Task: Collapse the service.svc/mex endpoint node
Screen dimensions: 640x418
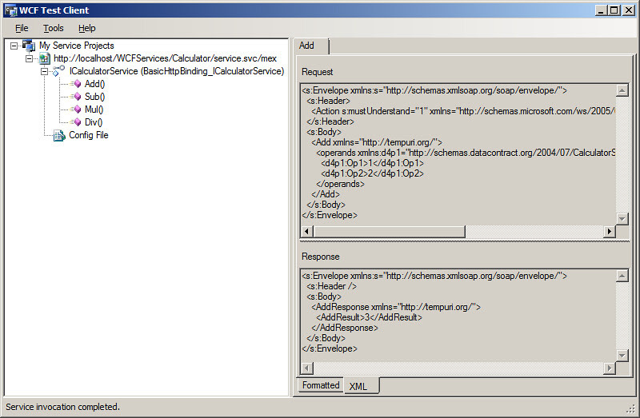Action: tap(29, 58)
